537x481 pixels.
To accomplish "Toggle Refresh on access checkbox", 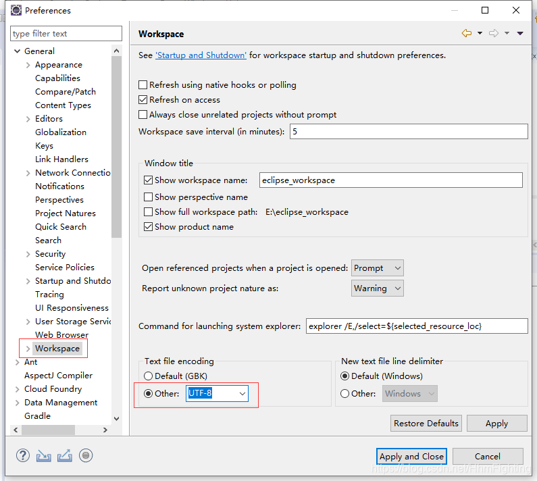I will [x=143, y=100].
